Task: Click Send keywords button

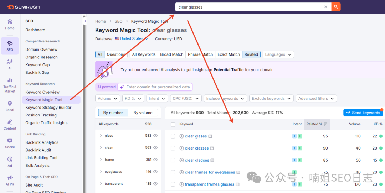Action: 363,113
